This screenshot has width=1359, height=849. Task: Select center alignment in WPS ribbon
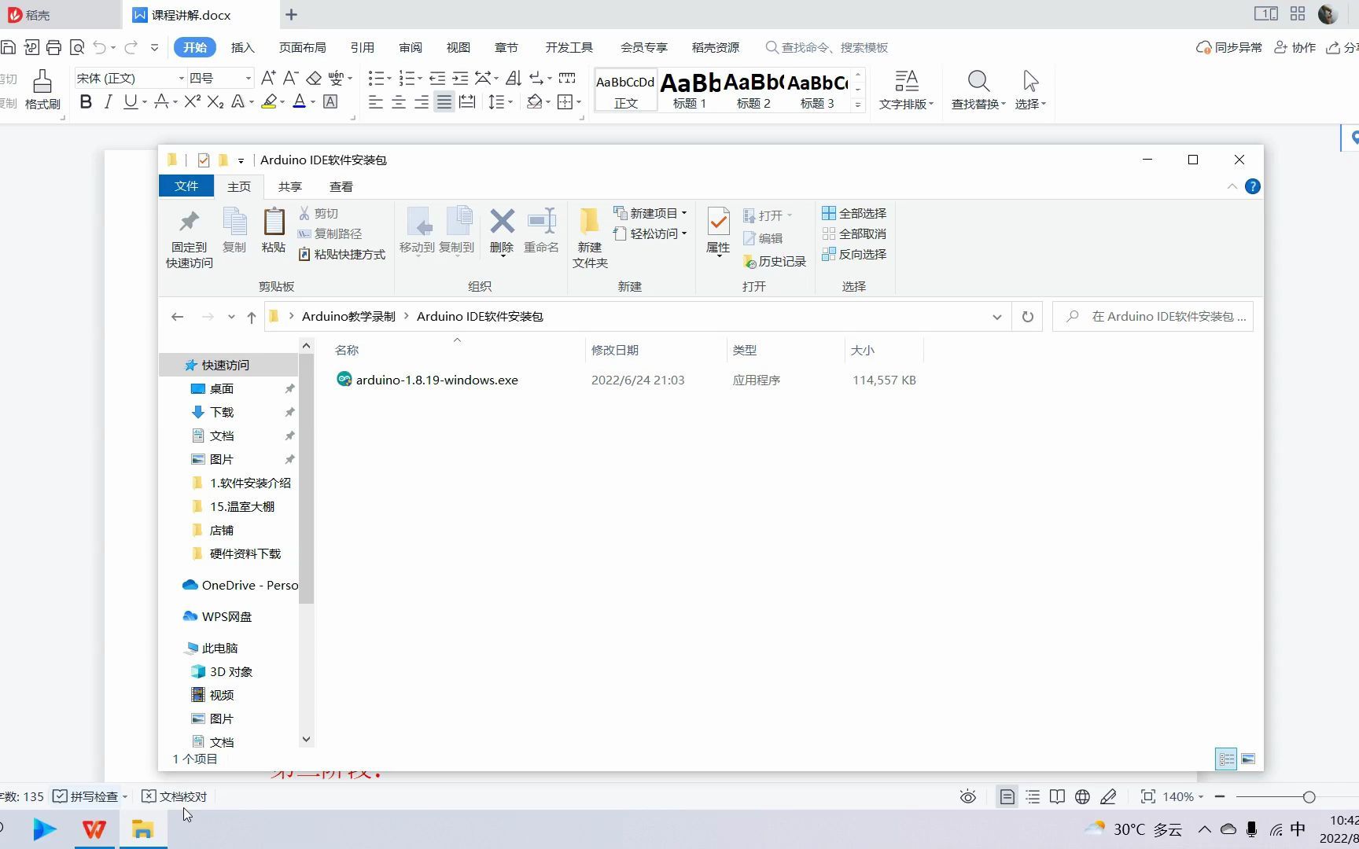tap(399, 102)
